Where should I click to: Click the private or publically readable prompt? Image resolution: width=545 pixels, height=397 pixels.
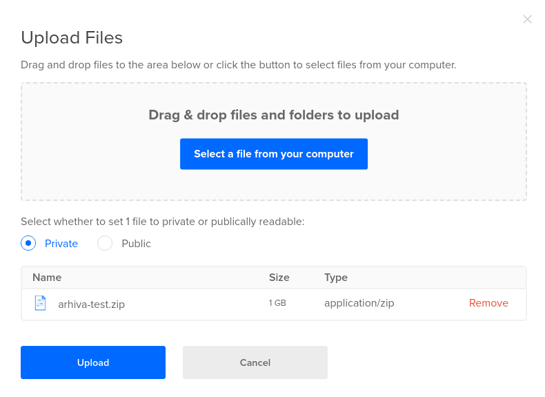click(162, 222)
